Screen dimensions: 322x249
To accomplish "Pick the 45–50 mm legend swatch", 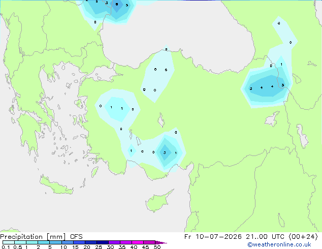I will click(x=149, y=242).
